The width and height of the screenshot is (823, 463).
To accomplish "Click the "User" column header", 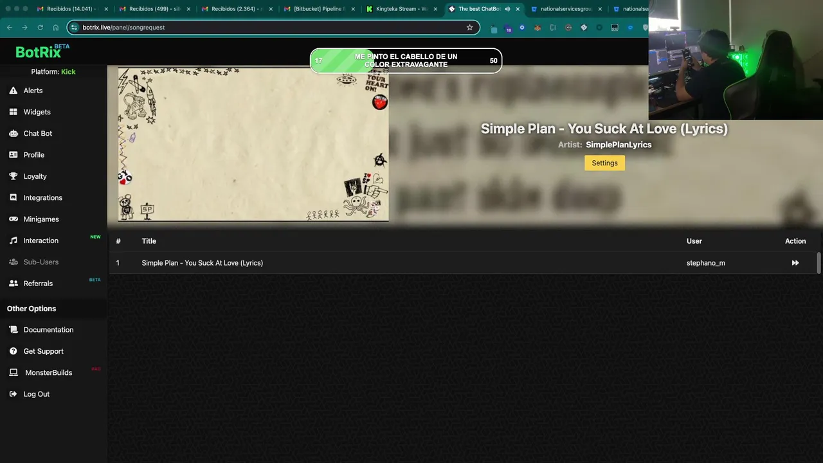I will point(694,241).
